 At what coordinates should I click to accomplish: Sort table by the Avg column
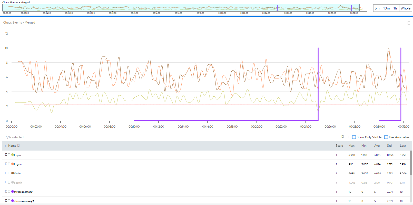377,146
